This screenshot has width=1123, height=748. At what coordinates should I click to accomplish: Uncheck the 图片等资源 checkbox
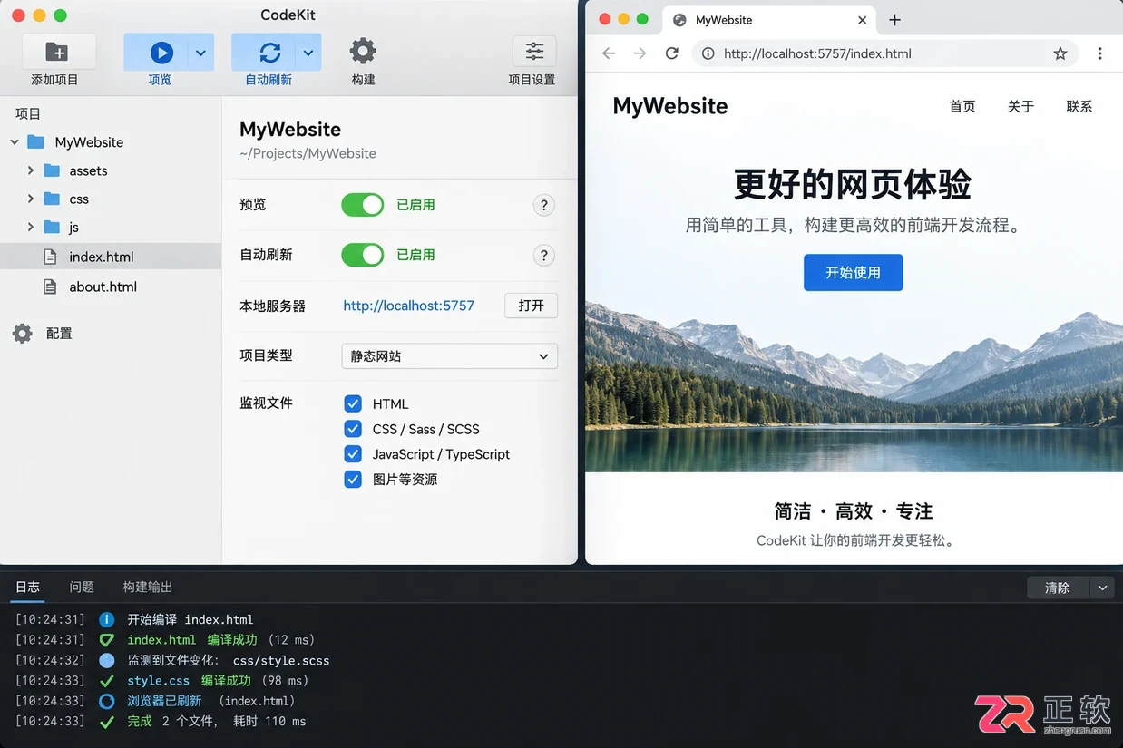[x=353, y=479]
